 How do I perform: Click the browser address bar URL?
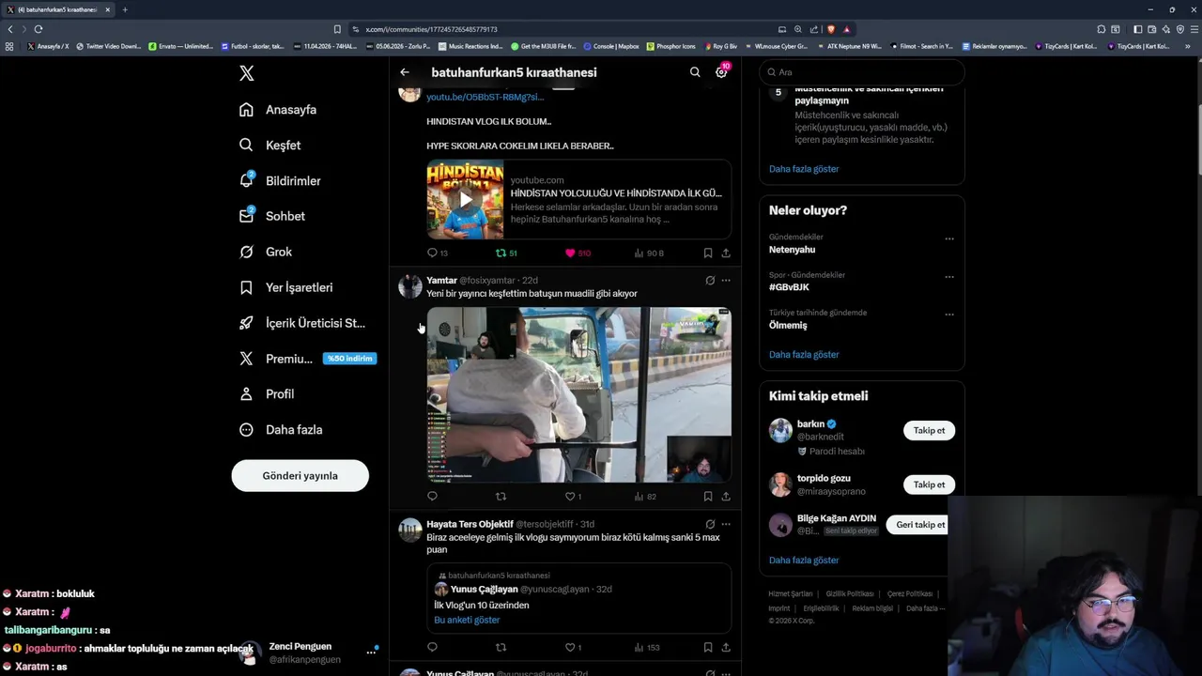pos(431,29)
